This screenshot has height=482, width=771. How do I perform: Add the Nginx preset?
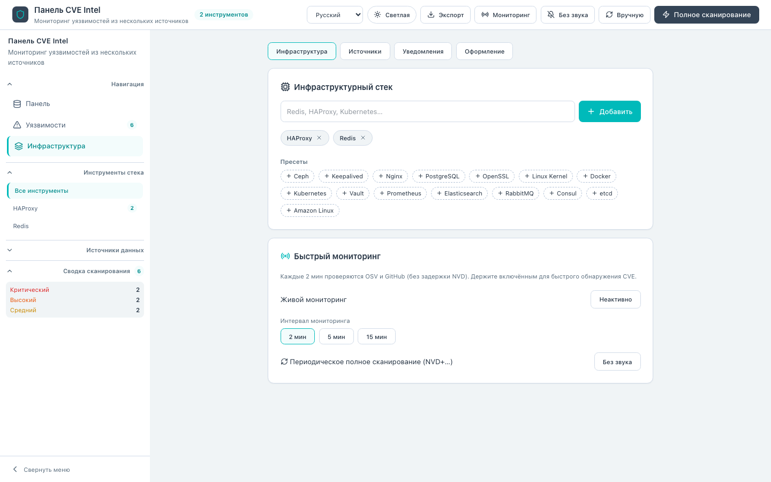390,176
